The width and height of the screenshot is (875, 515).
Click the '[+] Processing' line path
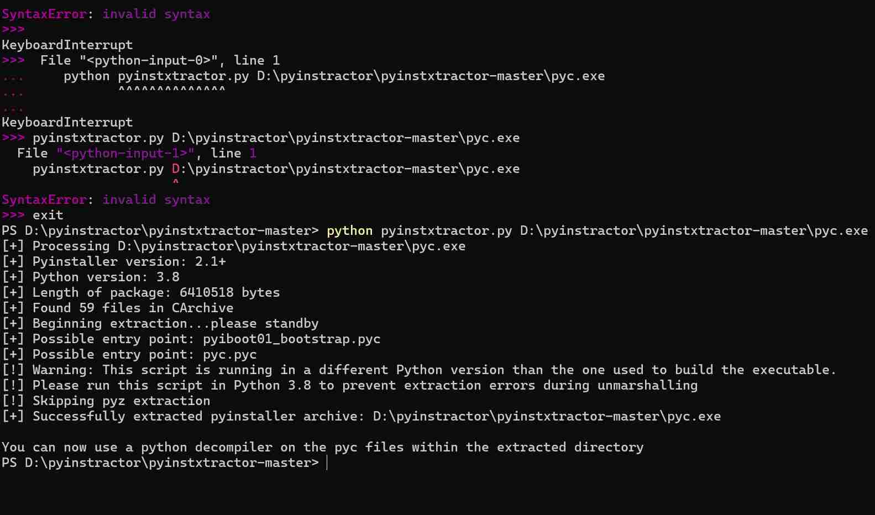pyautogui.click(x=292, y=246)
